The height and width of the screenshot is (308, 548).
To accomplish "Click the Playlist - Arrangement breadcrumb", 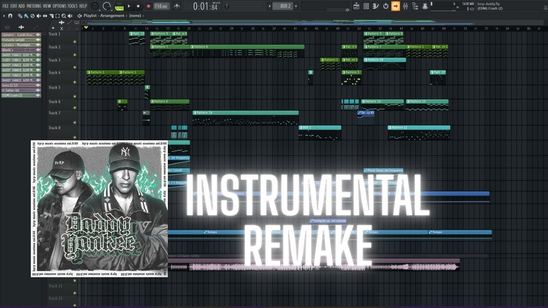I will coord(104,16).
